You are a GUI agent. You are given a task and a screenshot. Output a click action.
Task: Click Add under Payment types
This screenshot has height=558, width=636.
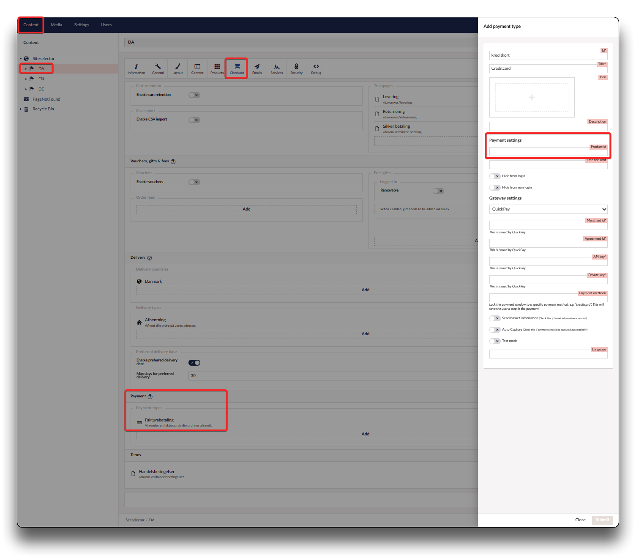366,435
